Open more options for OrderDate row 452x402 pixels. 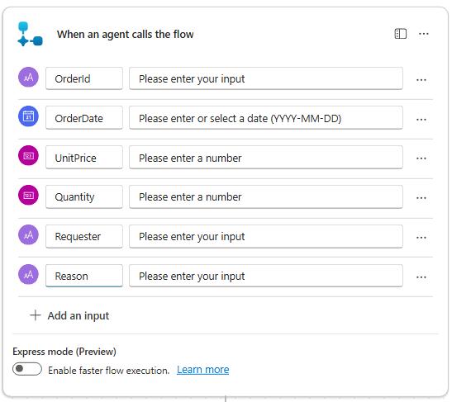421,119
